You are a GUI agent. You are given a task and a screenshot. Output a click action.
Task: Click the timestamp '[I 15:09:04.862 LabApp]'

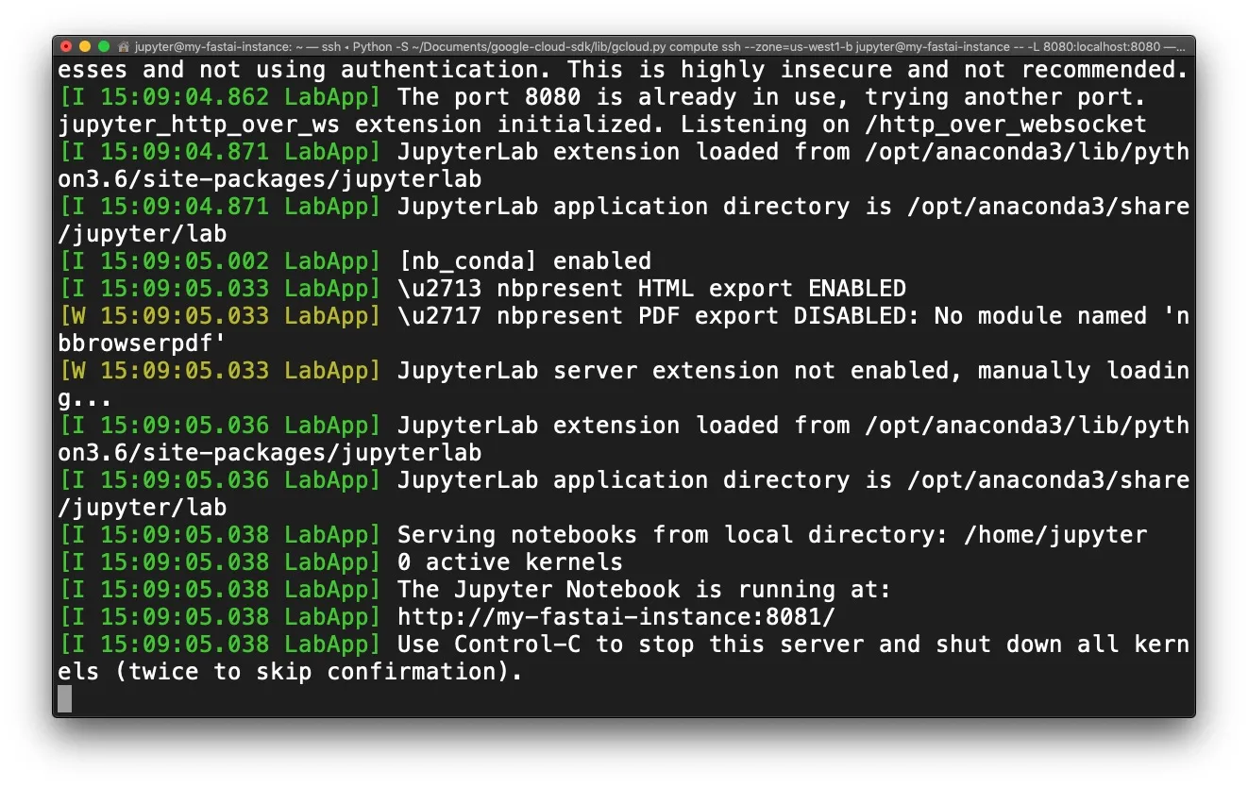click(220, 97)
